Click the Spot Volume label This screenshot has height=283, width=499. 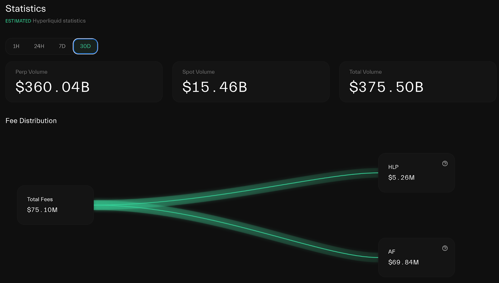point(198,72)
